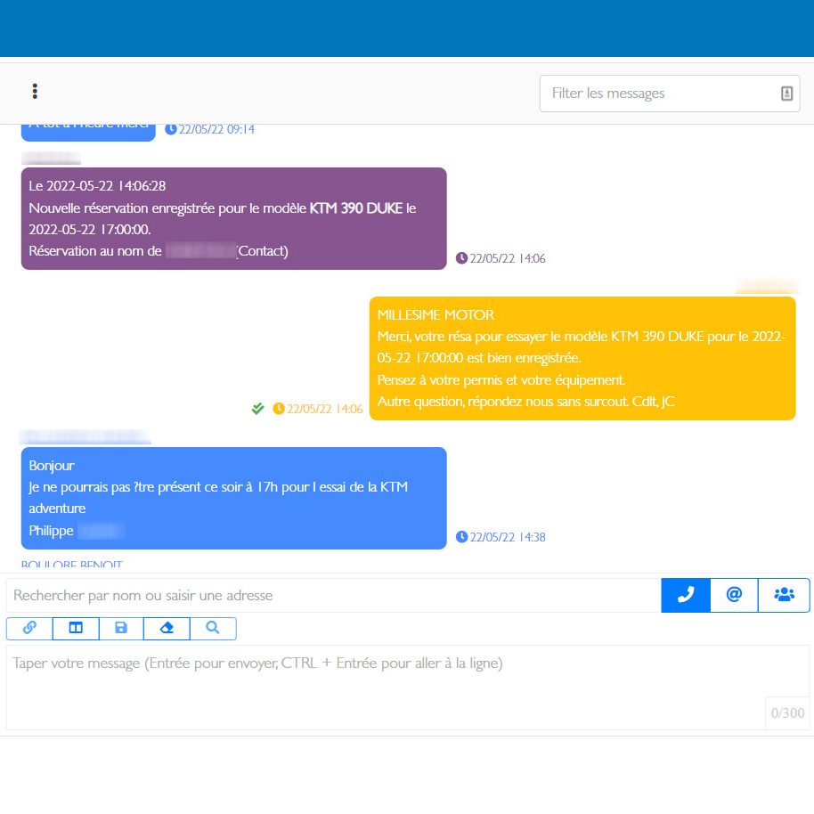Select the phone channel button
Viewport: 814px width, 814px height.
point(685,595)
